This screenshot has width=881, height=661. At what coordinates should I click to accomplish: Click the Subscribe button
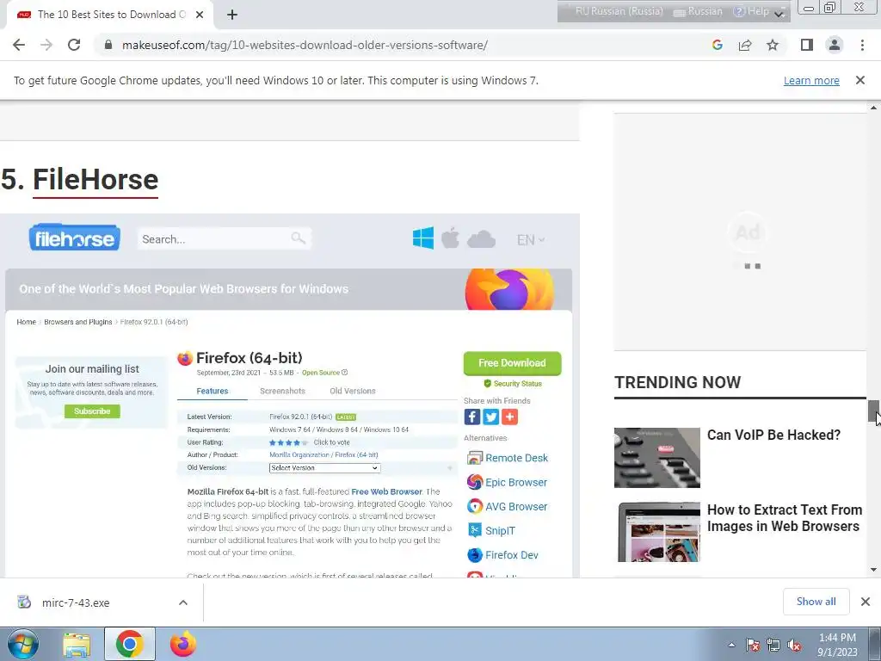(92, 411)
